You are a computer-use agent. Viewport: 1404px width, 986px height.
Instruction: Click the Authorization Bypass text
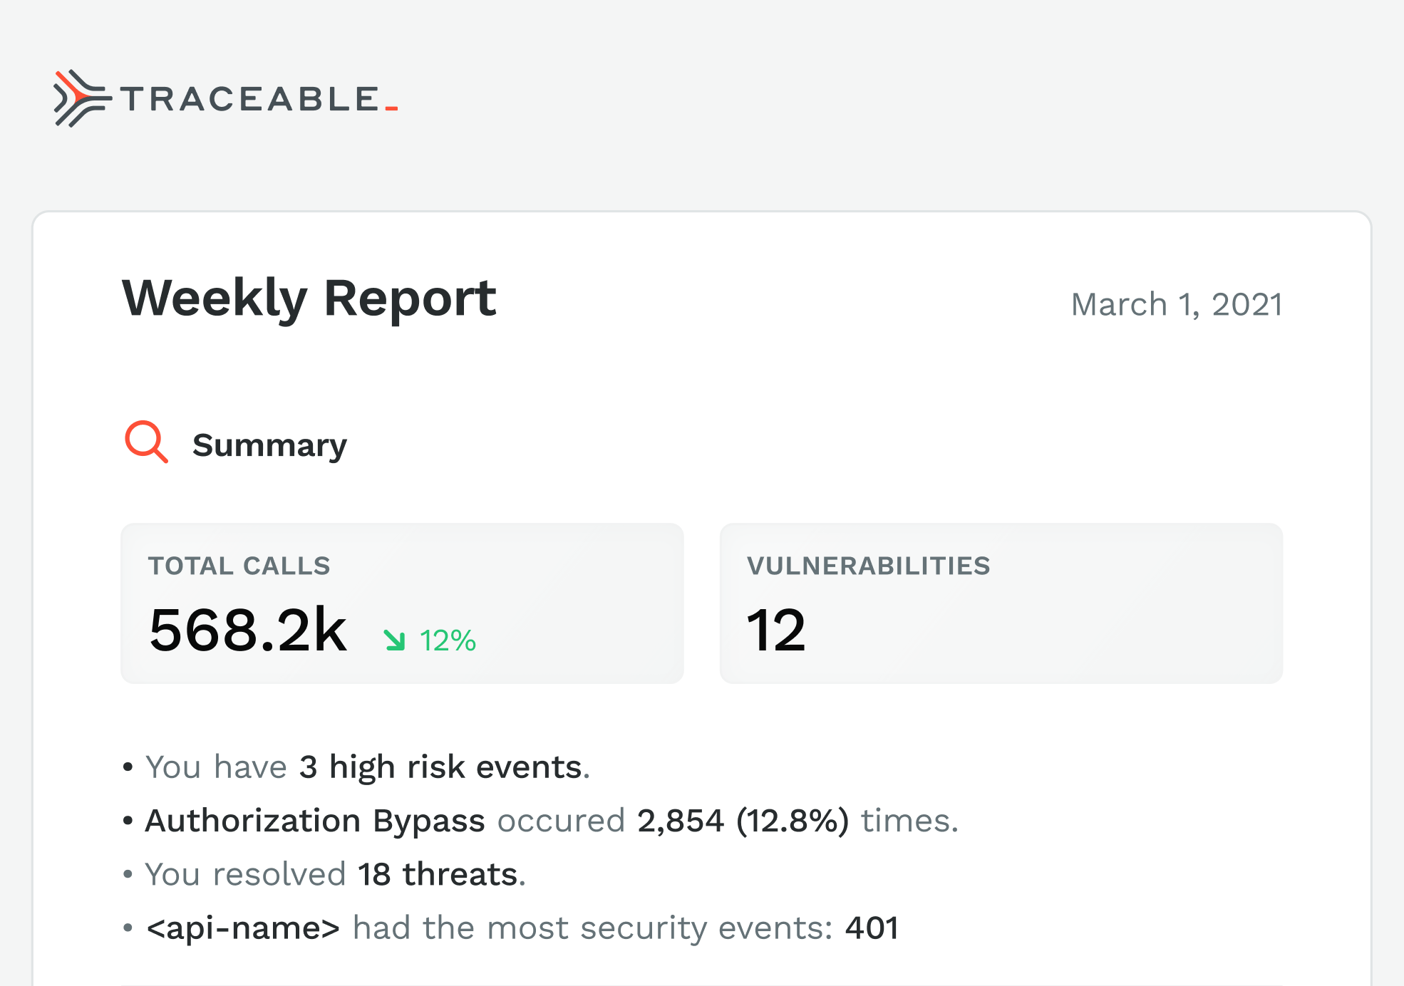pyautogui.click(x=315, y=821)
